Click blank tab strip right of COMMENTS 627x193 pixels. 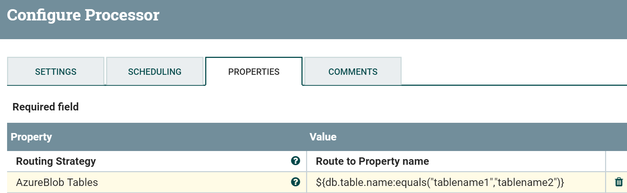pyautogui.click(x=513, y=71)
